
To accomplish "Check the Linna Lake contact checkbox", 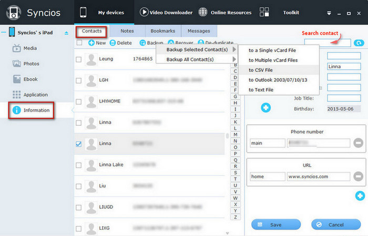I will (x=79, y=165).
